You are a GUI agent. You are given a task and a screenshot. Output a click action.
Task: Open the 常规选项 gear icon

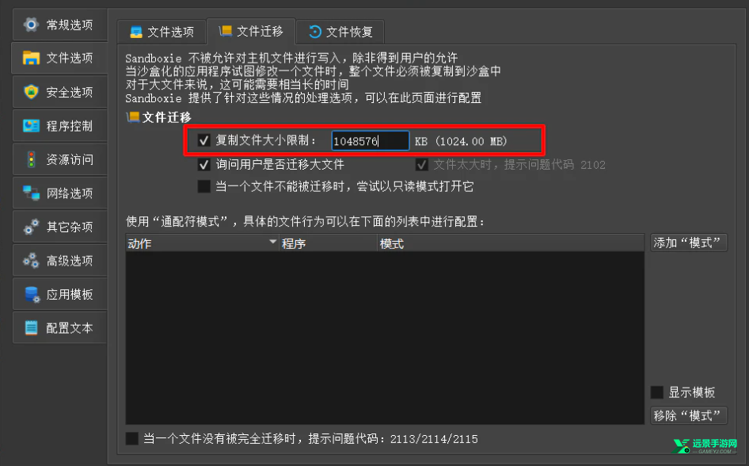pyautogui.click(x=31, y=25)
